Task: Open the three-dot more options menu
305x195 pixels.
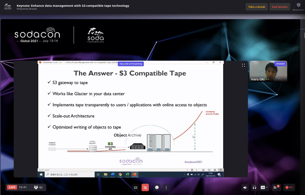Action: (166, 187)
